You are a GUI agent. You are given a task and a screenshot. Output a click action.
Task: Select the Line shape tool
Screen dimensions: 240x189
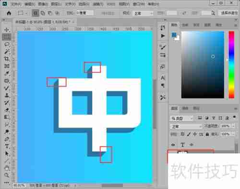click(x=7, y=161)
